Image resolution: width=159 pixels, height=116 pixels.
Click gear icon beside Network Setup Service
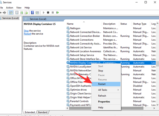68,55
